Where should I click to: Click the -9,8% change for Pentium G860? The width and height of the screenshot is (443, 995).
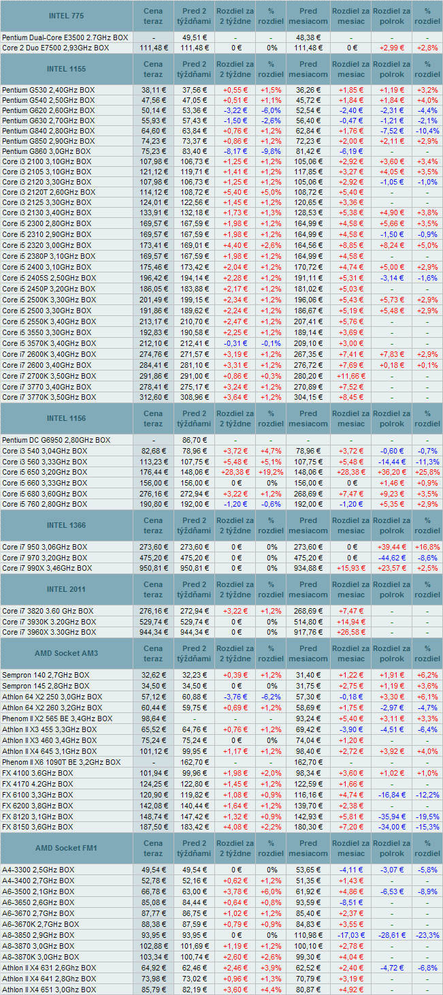coord(272,151)
